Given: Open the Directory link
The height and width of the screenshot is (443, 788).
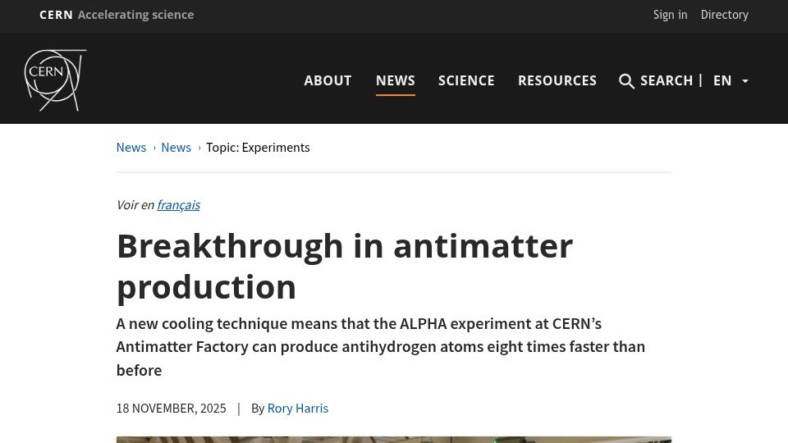Looking at the screenshot, I should tap(725, 15).
